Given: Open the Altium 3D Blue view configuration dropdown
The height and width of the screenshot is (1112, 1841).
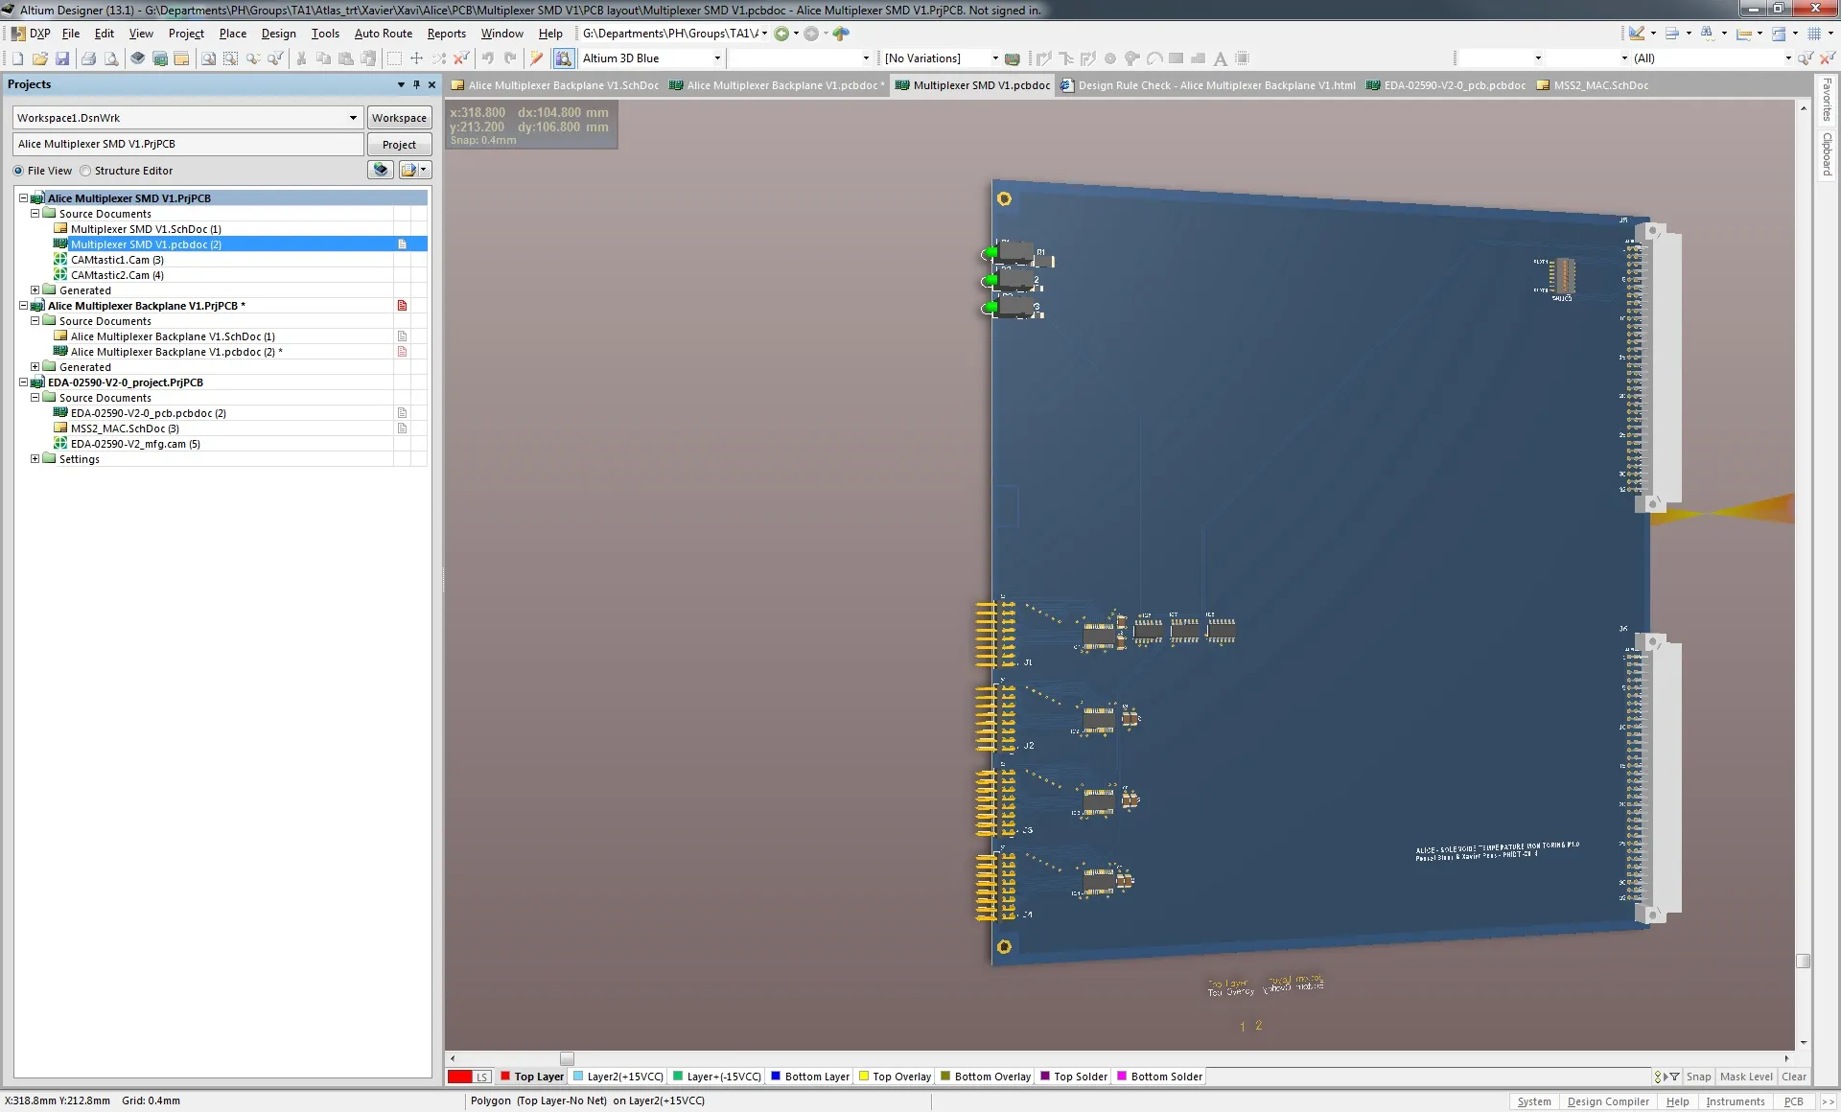Looking at the screenshot, I should (x=717, y=58).
